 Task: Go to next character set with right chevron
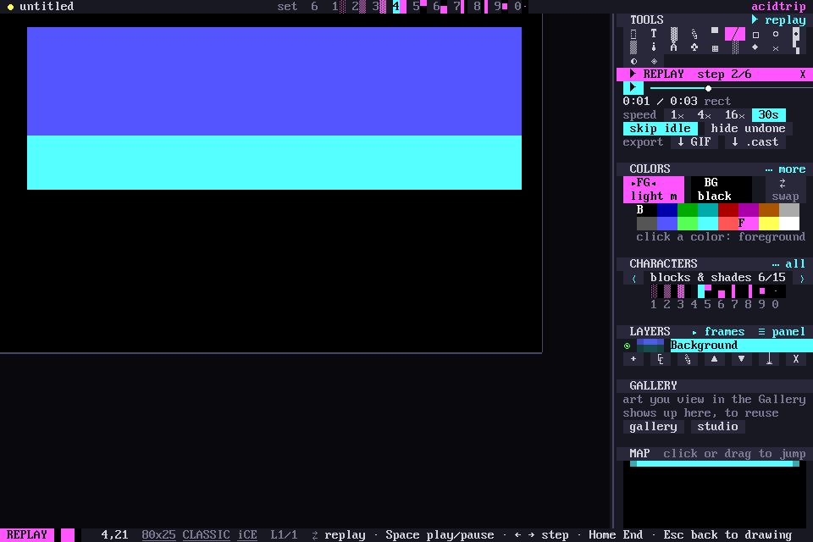[x=802, y=278]
